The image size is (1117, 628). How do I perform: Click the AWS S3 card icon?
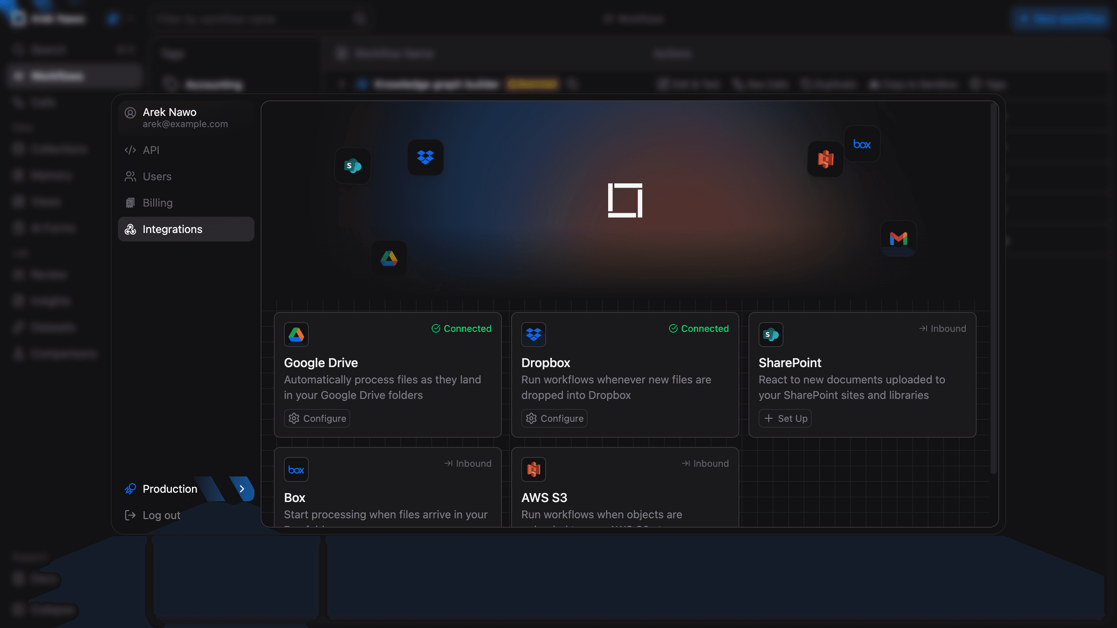click(533, 469)
